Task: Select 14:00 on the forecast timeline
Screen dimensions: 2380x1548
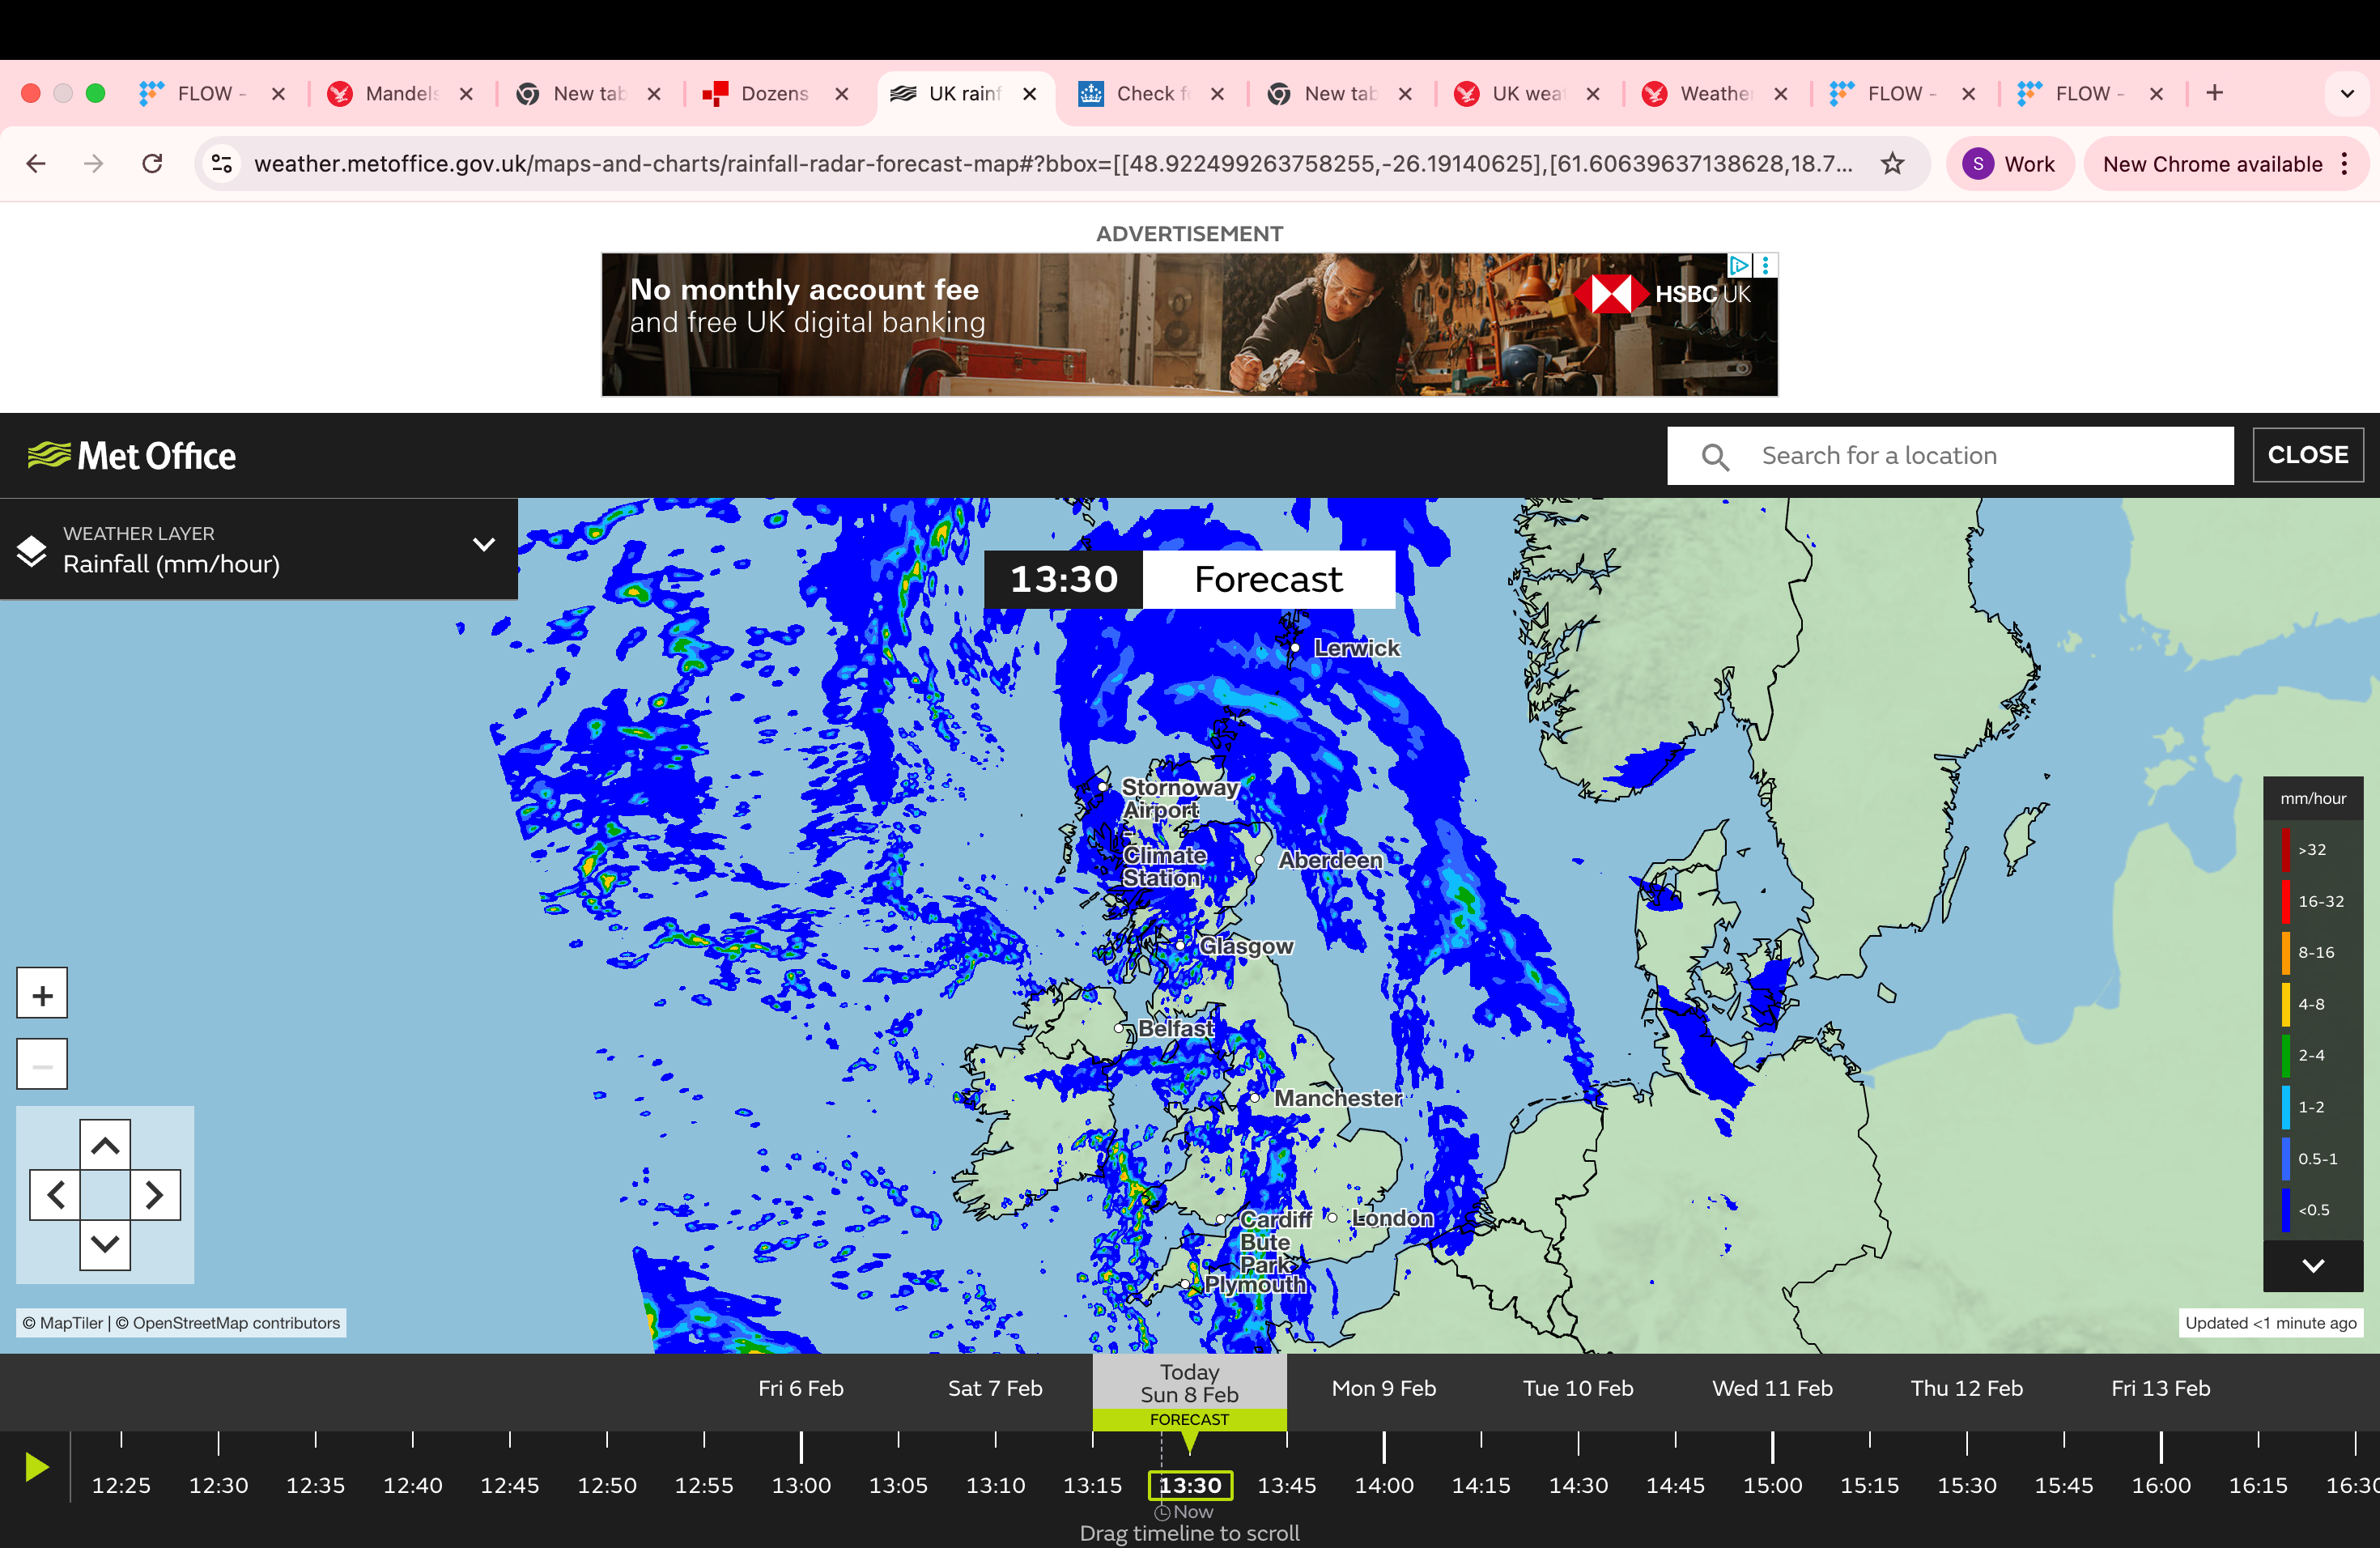Action: point(1384,1485)
